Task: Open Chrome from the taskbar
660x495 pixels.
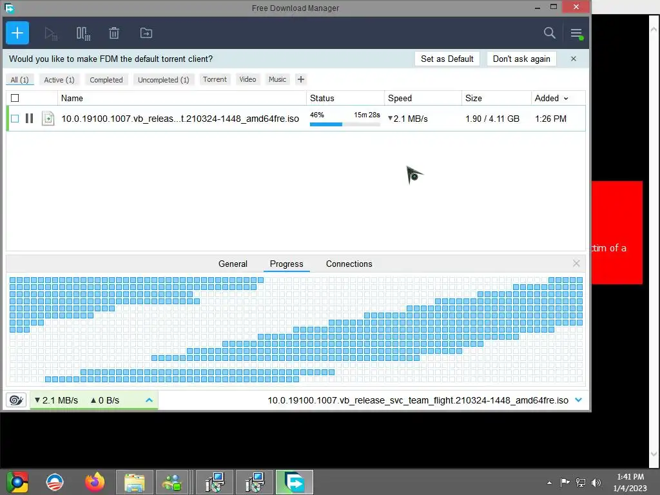Action: (x=17, y=482)
